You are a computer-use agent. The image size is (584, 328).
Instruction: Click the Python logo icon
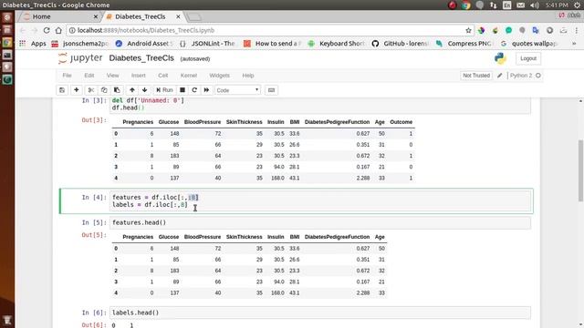click(x=500, y=58)
